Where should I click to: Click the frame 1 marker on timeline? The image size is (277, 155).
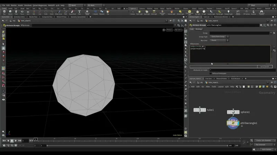click(36, 139)
